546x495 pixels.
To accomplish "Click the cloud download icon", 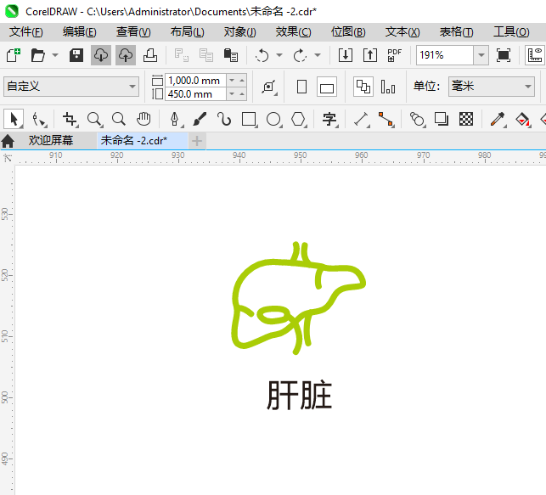I will click(x=101, y=55).
